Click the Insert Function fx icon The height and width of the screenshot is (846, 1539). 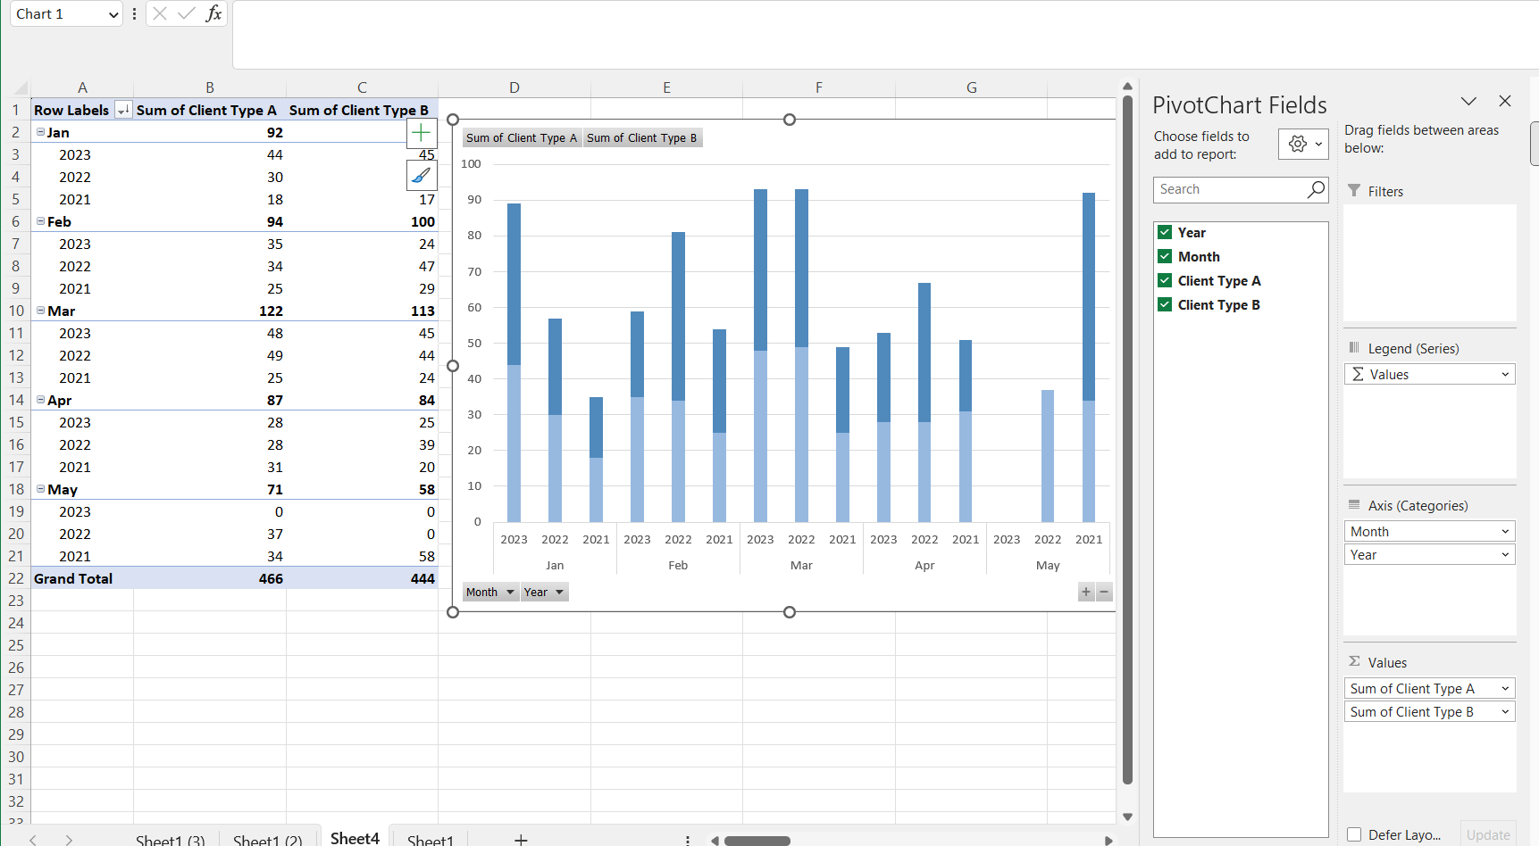coord(213,13)
